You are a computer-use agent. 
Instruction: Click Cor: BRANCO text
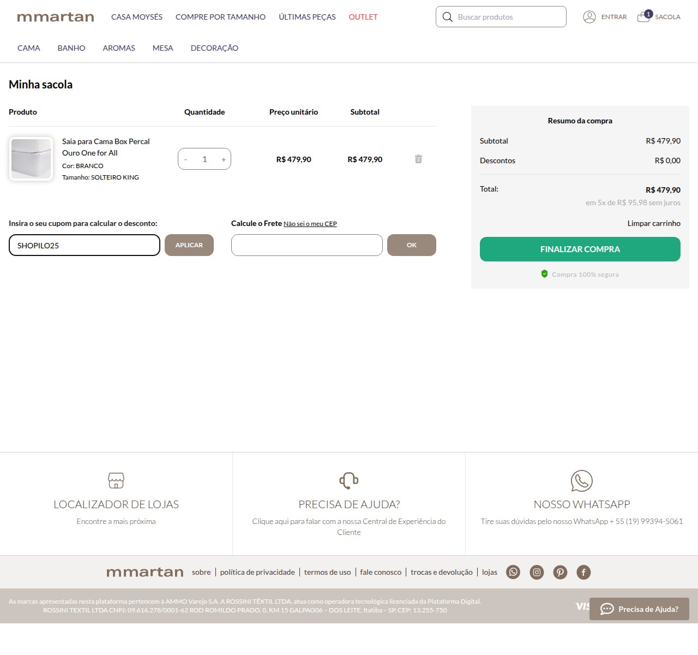[x=83, y=166]
